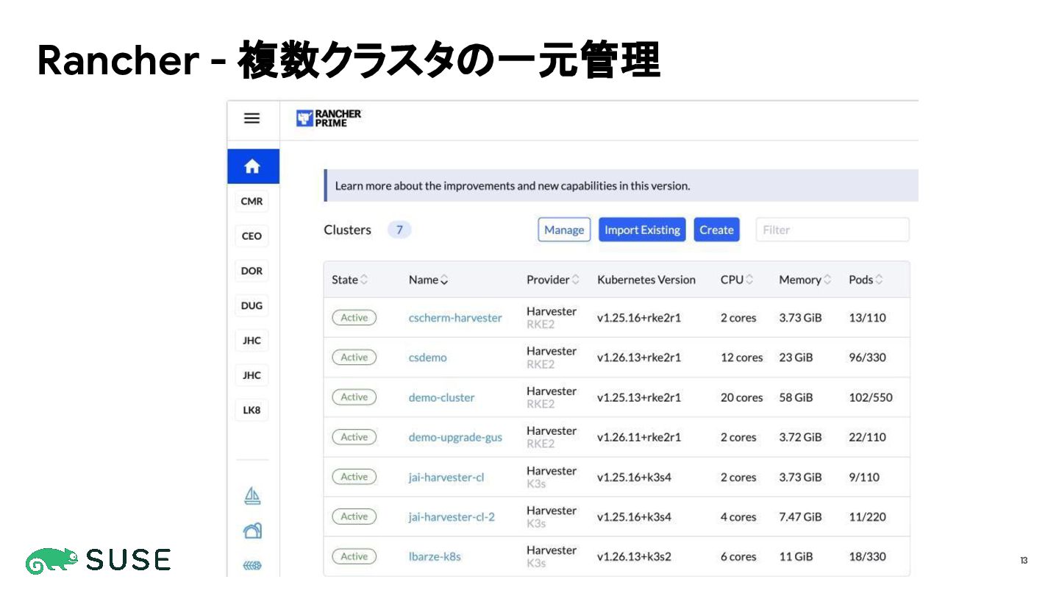Click Import Existing button
The height and width of the screenshot is (596, 1059).
click(x=642, y=230)
